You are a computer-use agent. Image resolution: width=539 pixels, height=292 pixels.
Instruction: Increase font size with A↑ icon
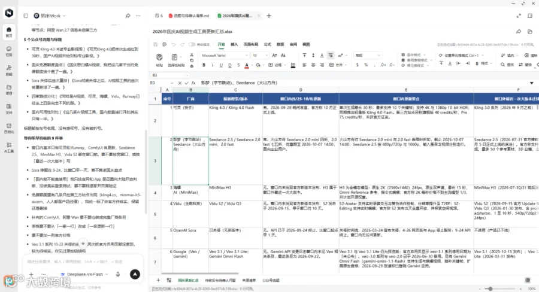point(274,55)
